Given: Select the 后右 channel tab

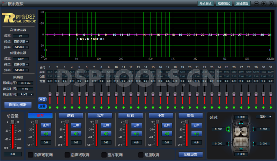Looking at the screenshot, I should click(131, 115).
